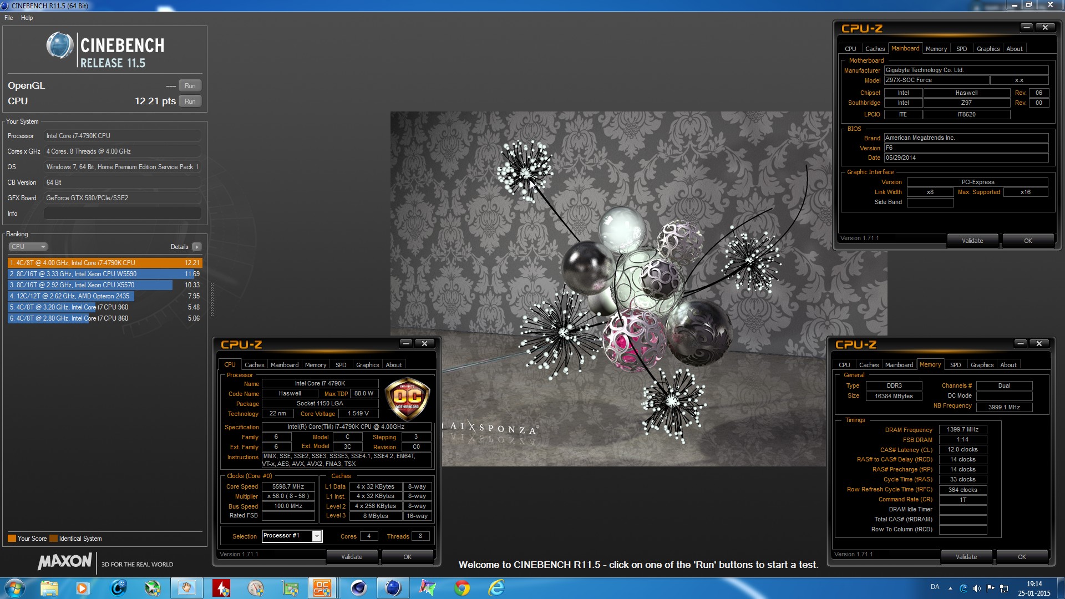This screenshot has width=1065, height=599.
Task: Switch to Caches tab in CPU-Z CPU window
Action: click(x=254, y=365)
